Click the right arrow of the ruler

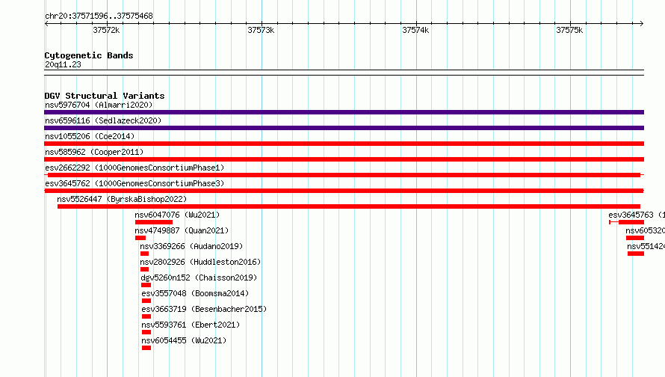(642, 23)
